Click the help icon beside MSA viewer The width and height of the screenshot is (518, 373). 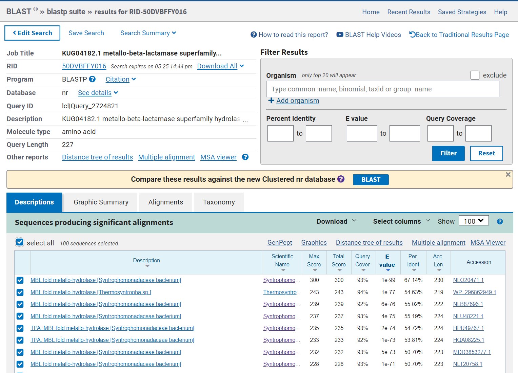245,157
